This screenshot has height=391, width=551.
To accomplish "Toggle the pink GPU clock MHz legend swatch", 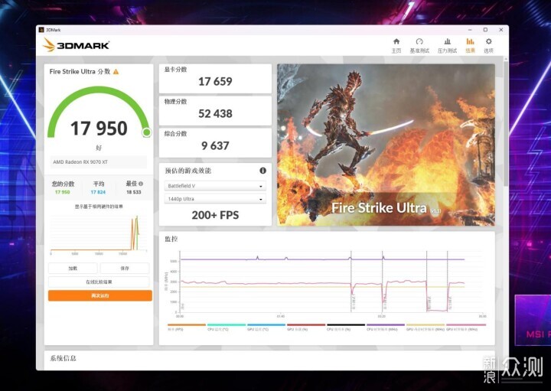I will [x=466, y=325].
